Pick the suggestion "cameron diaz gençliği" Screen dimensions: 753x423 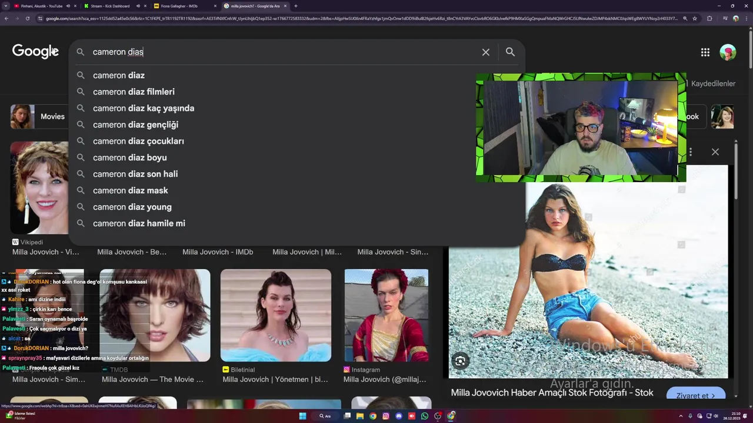tap(297, 125)
